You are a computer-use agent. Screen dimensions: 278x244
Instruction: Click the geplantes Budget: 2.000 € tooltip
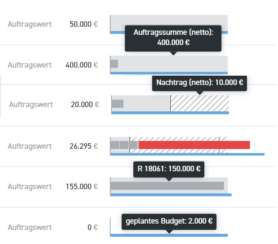coord(169,221)
